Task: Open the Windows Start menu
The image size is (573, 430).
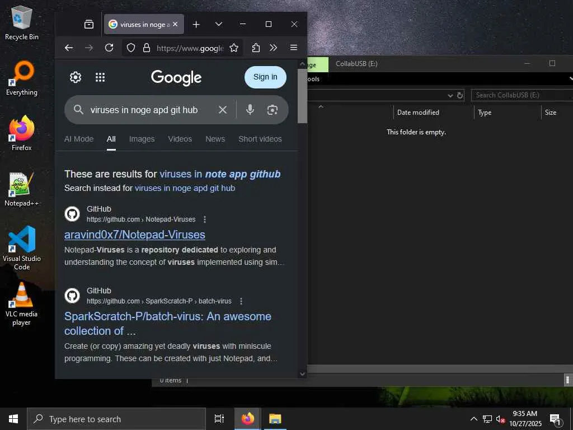Action: pyautogui.click(x=13, y=419)
